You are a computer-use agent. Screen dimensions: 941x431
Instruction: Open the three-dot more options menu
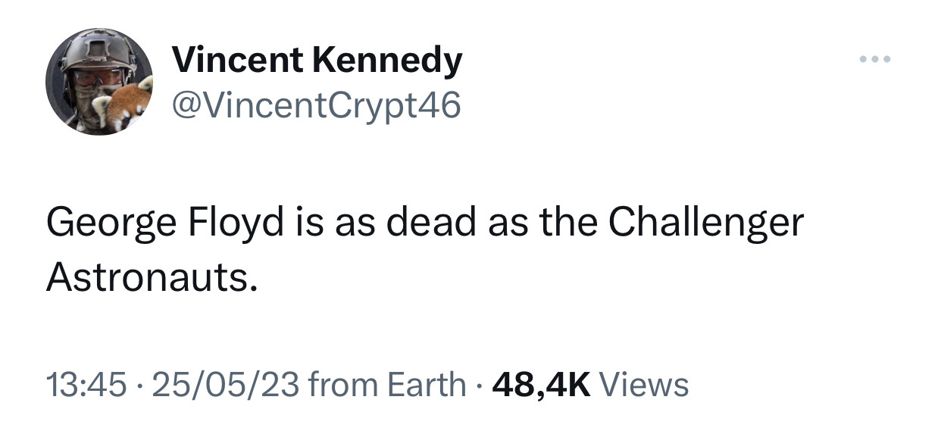coord(875,59)
